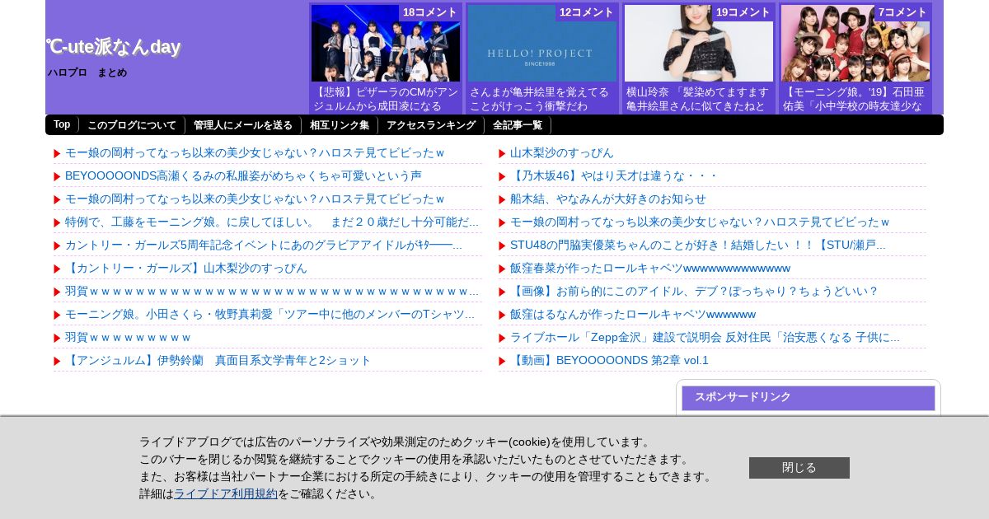
Task: Open ライブドア利用規約 link in cookie banner
Action: click(x=226, y=493)
